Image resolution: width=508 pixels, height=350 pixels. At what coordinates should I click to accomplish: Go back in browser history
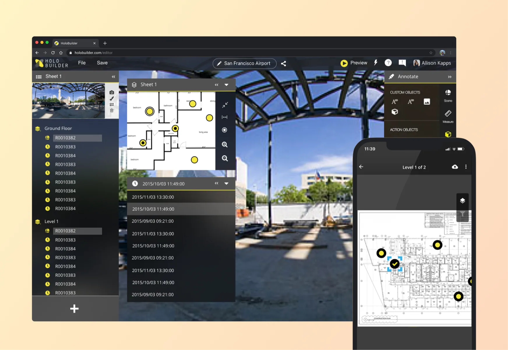37,53
